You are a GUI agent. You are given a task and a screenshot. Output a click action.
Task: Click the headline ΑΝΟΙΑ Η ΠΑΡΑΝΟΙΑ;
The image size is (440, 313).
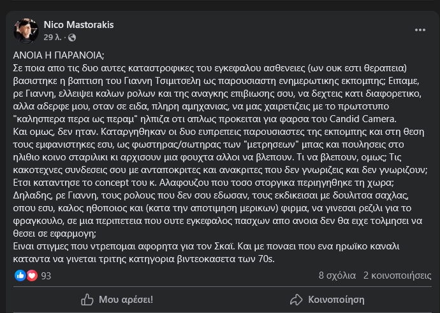tap(59, 55)
